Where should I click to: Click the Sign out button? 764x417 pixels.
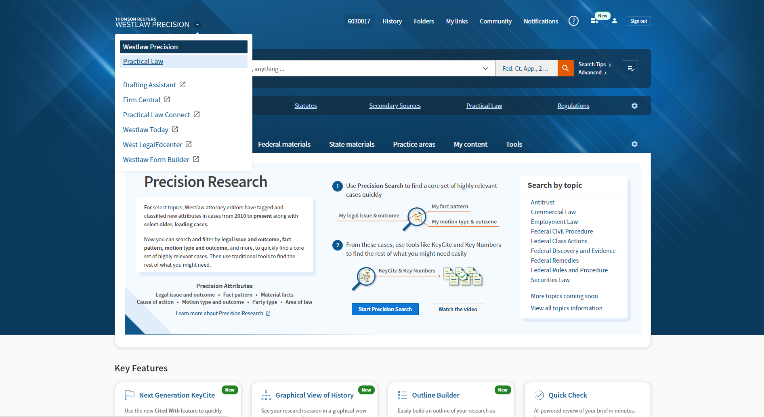638,21
